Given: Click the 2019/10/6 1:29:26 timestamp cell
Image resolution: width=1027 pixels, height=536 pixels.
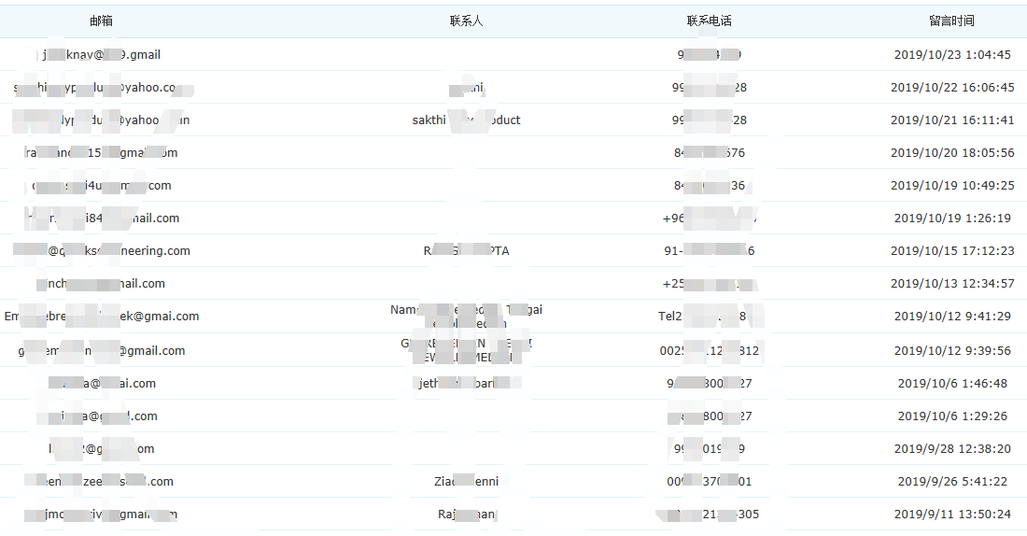Looking at the screenshot, I should coord(951,416).
